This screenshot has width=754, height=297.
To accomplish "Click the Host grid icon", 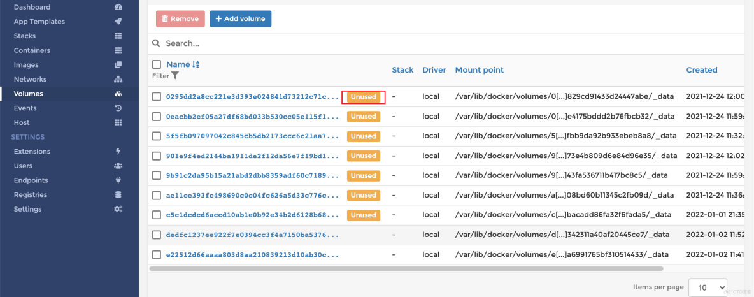I will pos(118,123).
